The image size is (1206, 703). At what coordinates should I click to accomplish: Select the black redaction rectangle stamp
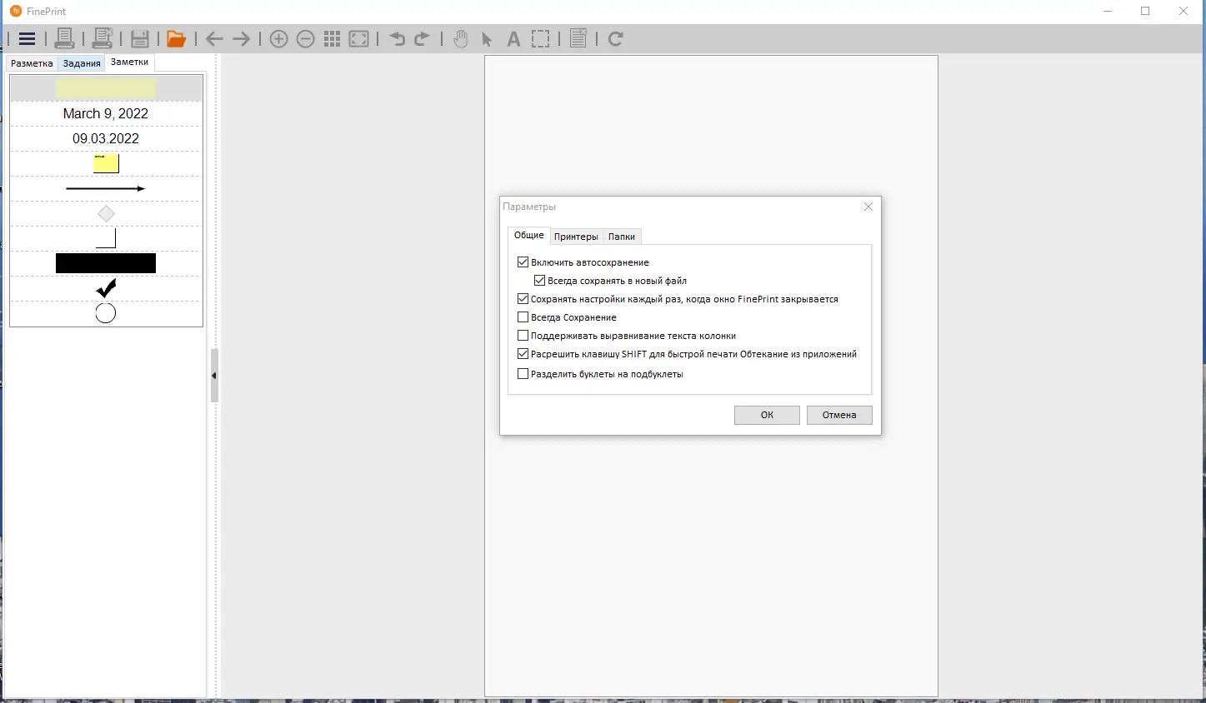click(x=106, y=263)
